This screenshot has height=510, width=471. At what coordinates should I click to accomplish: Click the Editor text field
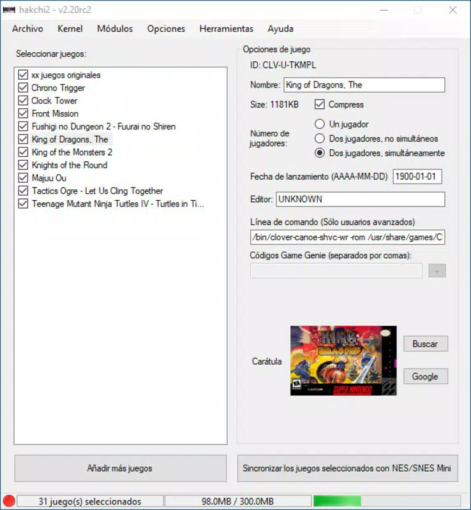click(x=361, y=199)
